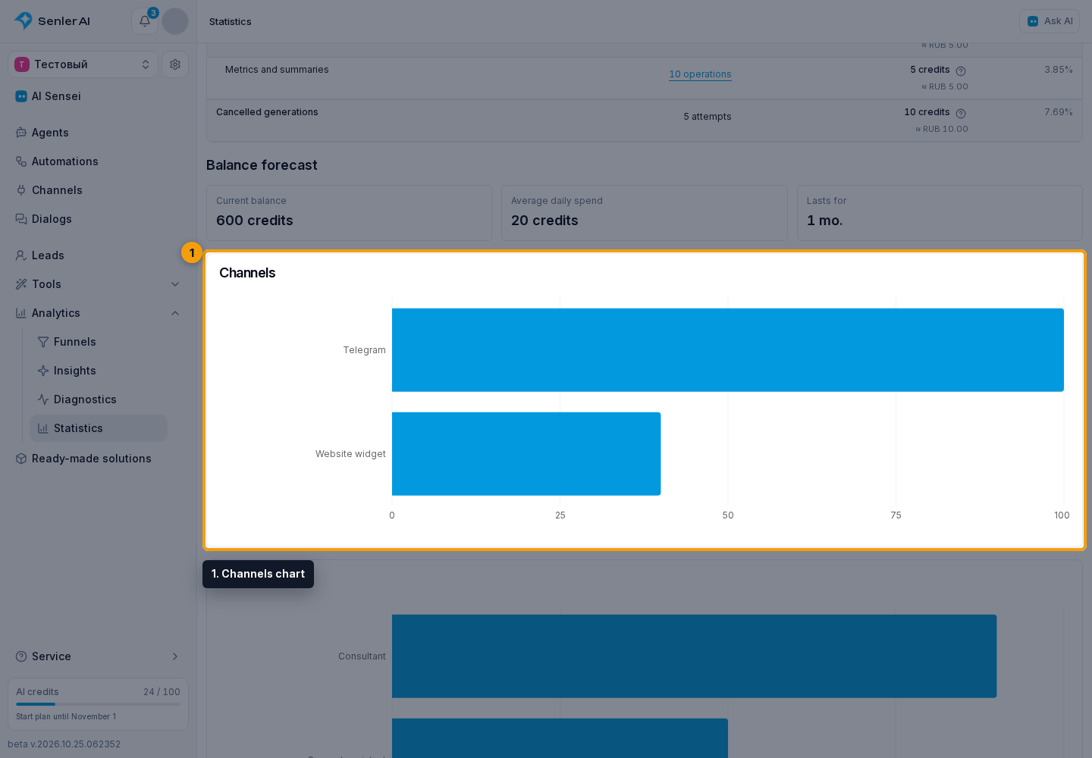Click the beta version number text
This screenshot has width=1092, height=758.
pyautogui.click(x=64, y=744)
